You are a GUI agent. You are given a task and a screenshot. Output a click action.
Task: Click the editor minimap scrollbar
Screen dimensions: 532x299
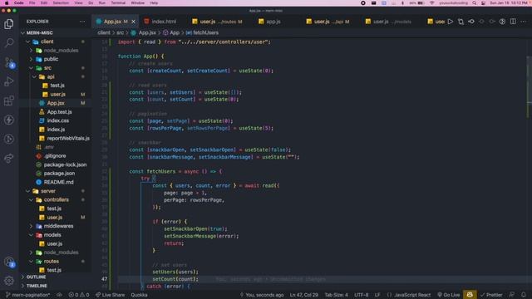click(x=529, y=86)
